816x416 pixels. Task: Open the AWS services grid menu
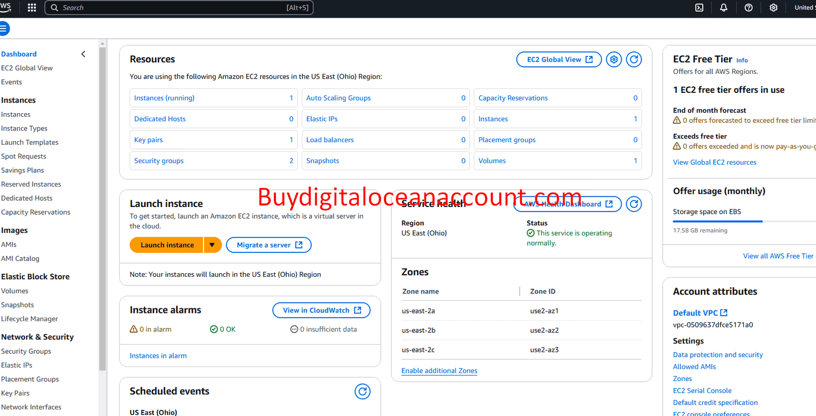point(32,8)
